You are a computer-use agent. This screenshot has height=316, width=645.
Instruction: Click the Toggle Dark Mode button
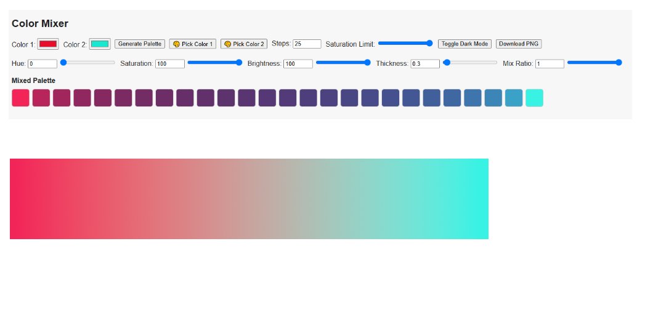(465, 44)
